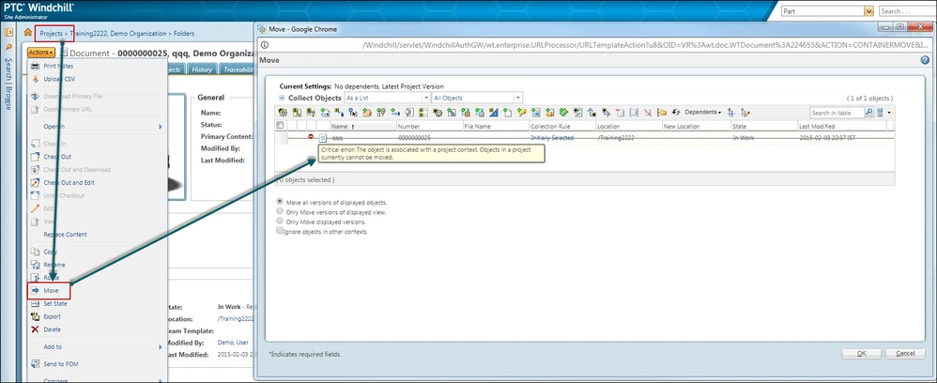Click the first Collect Objects toolbar gear icon
Screen dimensions: 937x383
(x=283, y=112)
